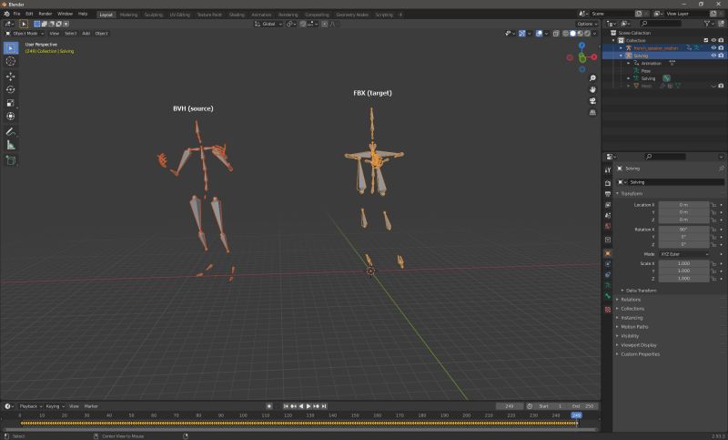
Task: Click the zoom magnifier icon in viewport
Action: pyautogui.click(x=592, y=78)
